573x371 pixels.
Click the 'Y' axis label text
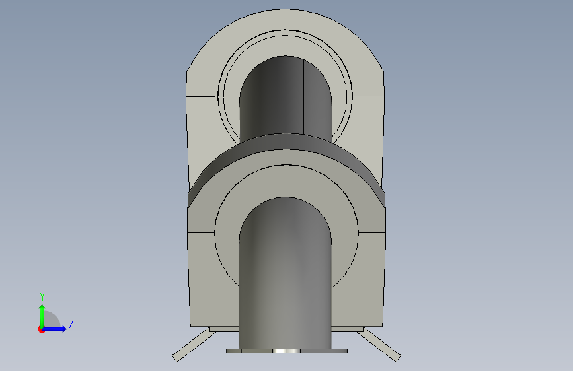pyautogui.click(x=42, y=296)
